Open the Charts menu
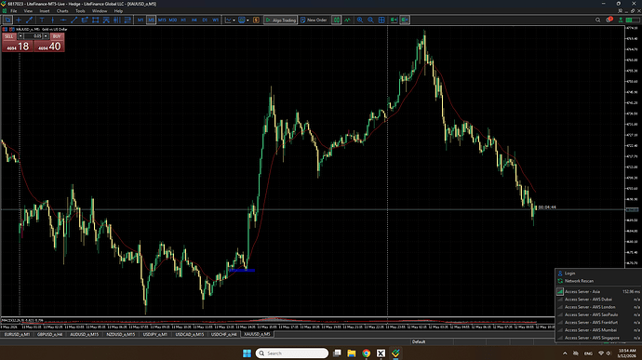Viewport: 642px width, 360px height. click(x=62, y=11)
